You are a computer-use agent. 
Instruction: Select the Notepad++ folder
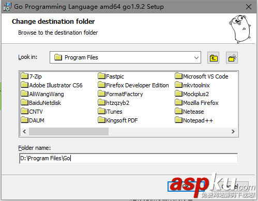pyautogui.click(x=194, y=120)
